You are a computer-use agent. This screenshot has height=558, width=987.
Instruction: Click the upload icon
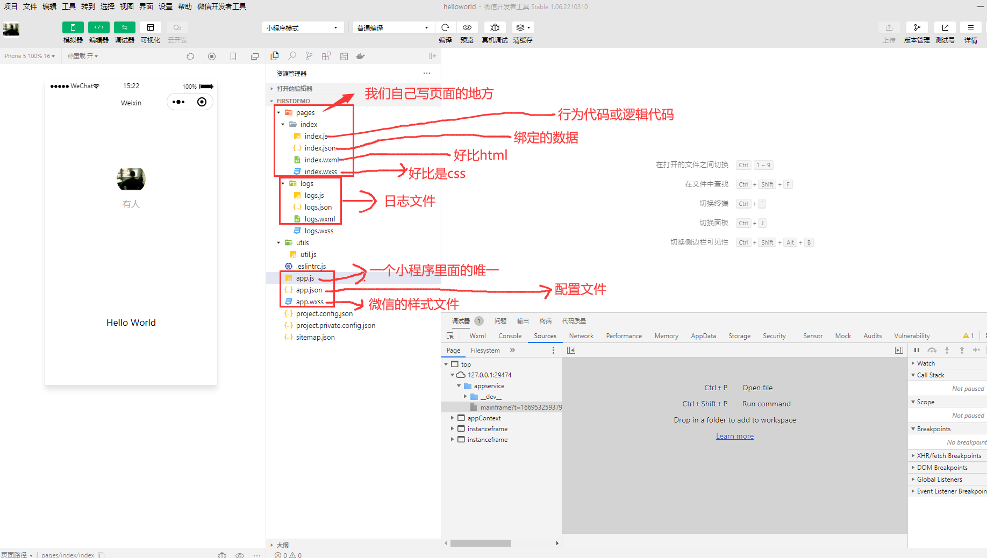pyautogui.click(x=889, y=27)
